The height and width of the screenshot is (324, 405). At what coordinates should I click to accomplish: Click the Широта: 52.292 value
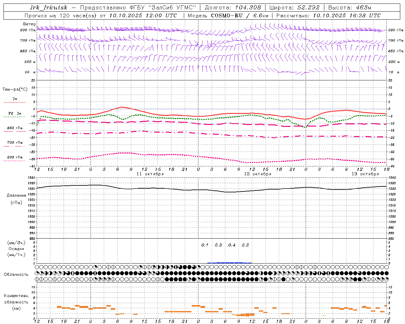[295, 8]
